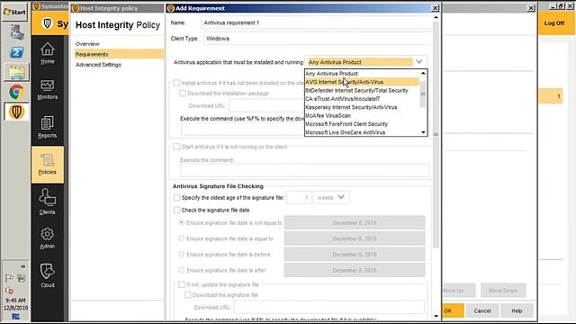Viewport: 576px width, 324px height.
Task: Open date picker for 'is after' row
Action: tap(355, 270)
